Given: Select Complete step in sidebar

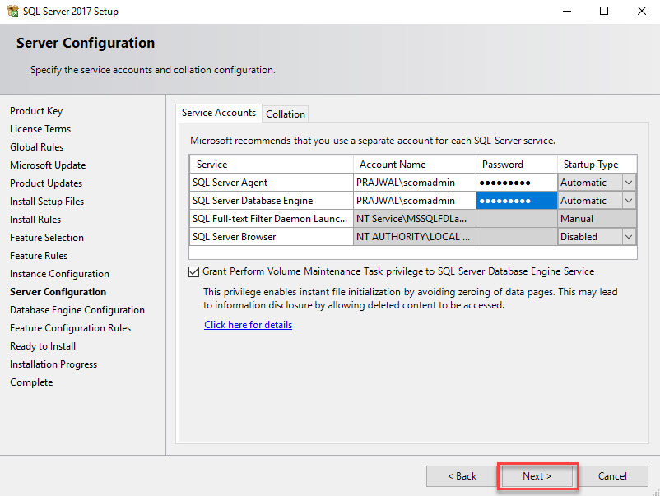Looking at the screenshot, I should click(x=31, y=382).
